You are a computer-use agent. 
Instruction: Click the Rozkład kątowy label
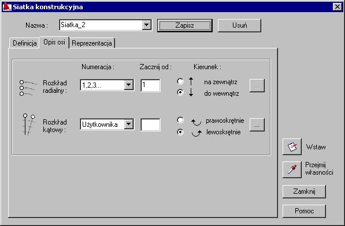pos(55,126)
